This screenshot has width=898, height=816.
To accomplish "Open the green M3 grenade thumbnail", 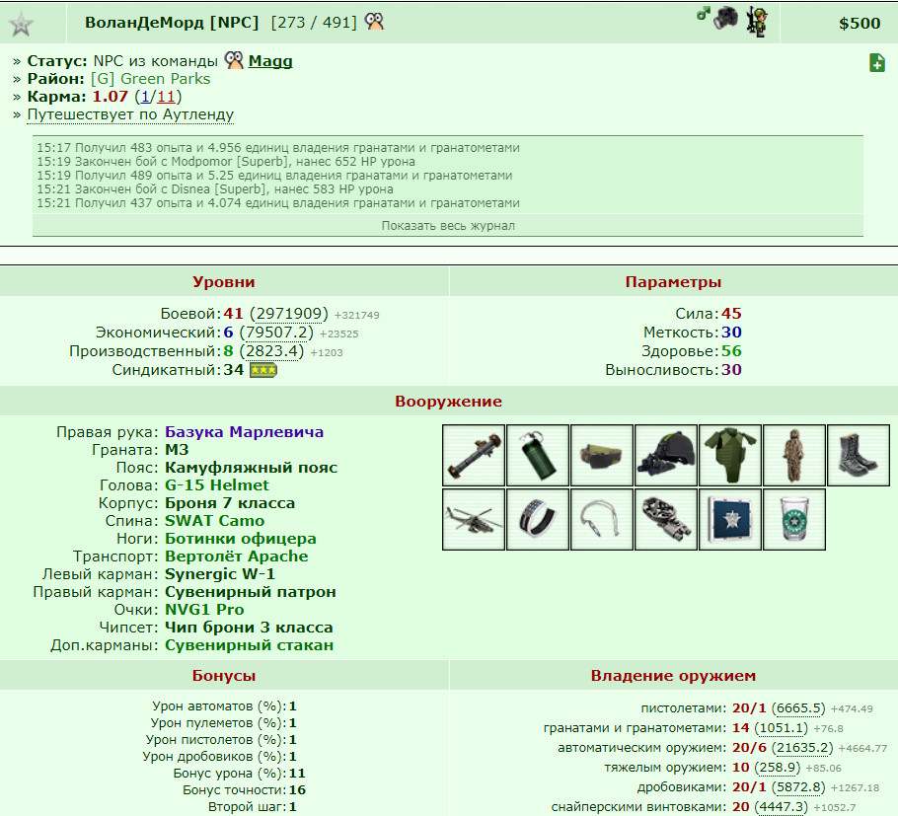I will 538,455.
